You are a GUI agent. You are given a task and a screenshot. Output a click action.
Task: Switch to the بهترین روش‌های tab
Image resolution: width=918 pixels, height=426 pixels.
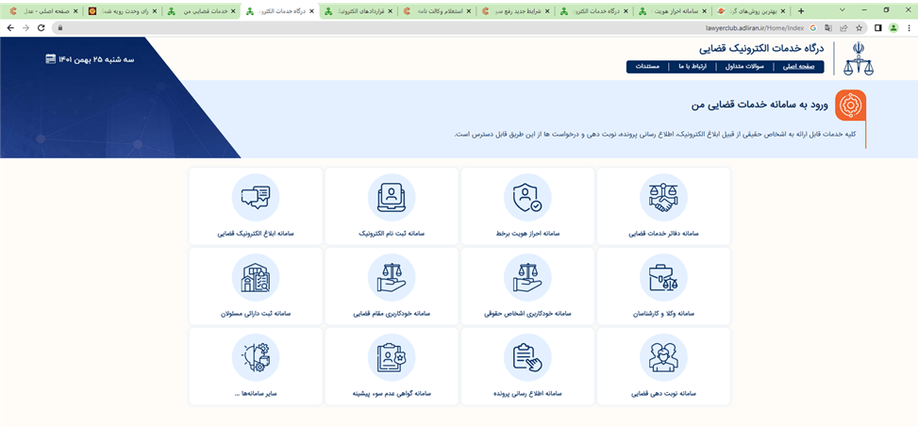coord(751,11)
